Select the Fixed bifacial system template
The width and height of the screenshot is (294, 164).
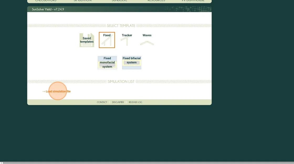(132, 63)
